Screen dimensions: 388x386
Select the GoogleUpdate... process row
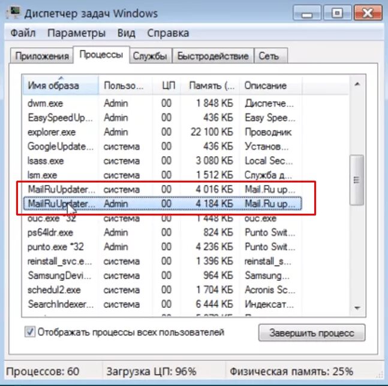click(x=162, y=146)
